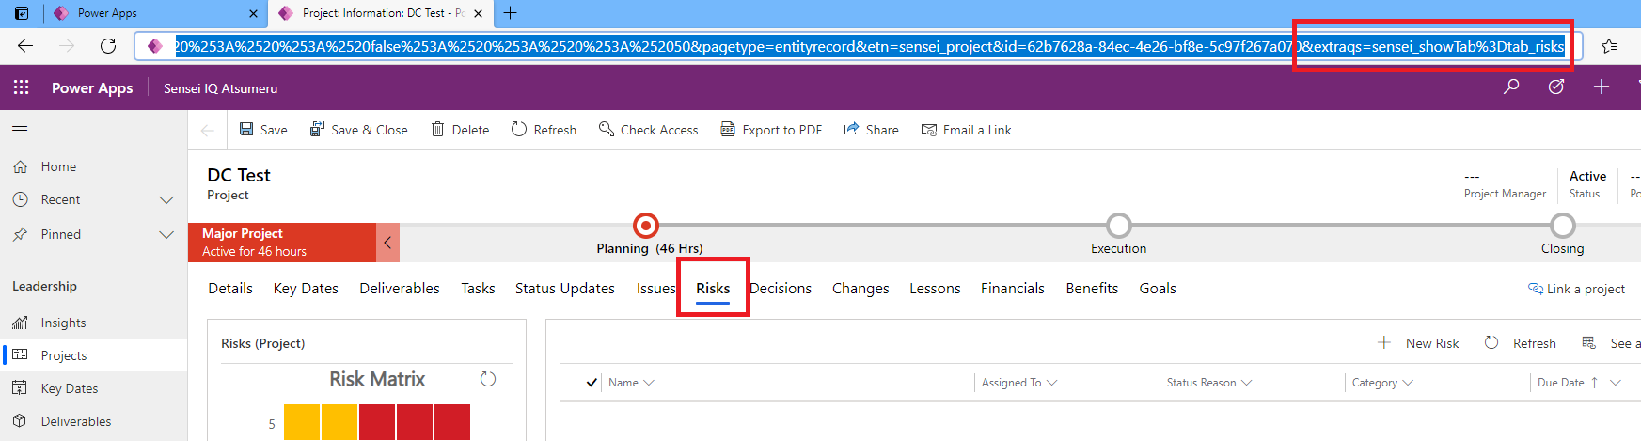Switch to the Financials tab
This screenshot has width=1641, height=441.
tap(1012, 289)
